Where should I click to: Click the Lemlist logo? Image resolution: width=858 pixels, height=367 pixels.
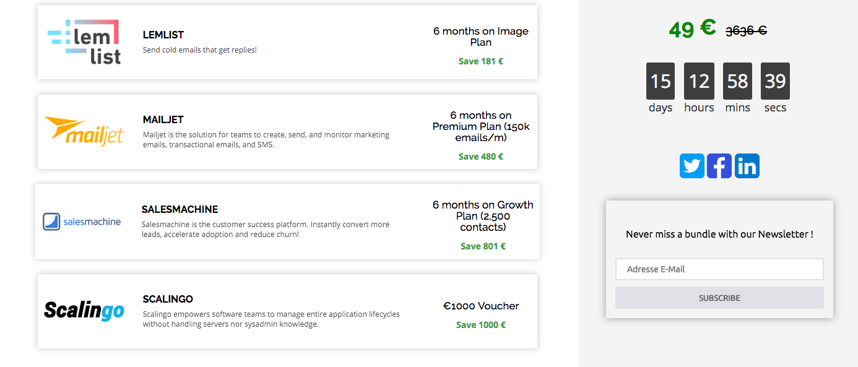[84, 42]
